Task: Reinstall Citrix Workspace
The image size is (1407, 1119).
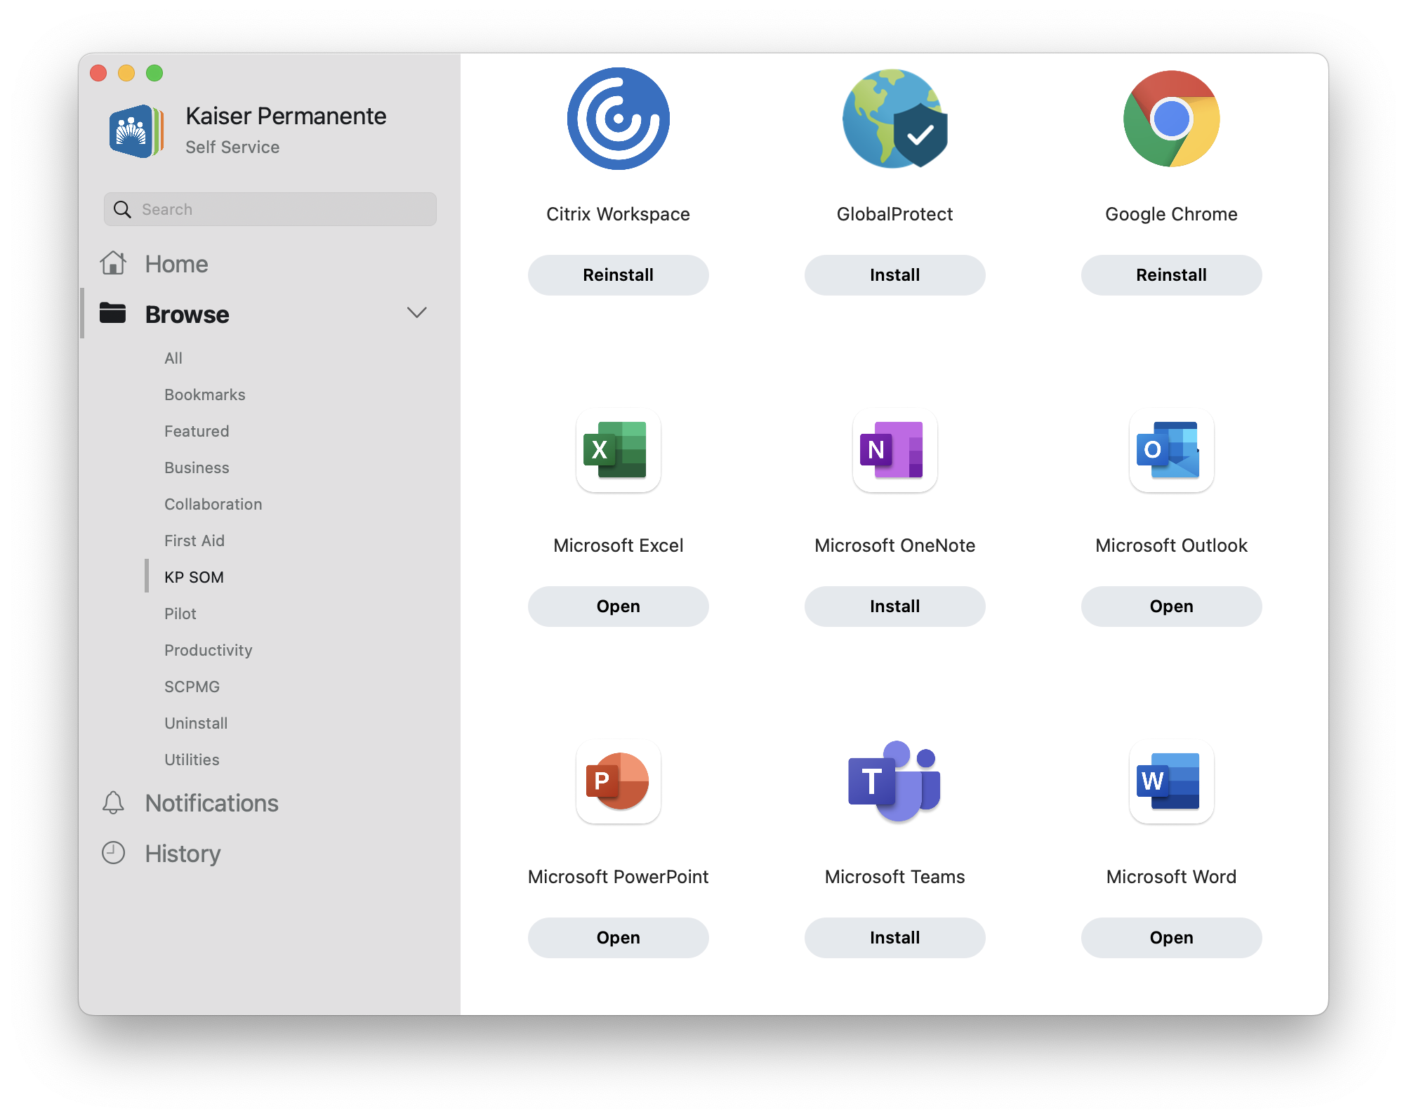Action: (x=618, y=275)
